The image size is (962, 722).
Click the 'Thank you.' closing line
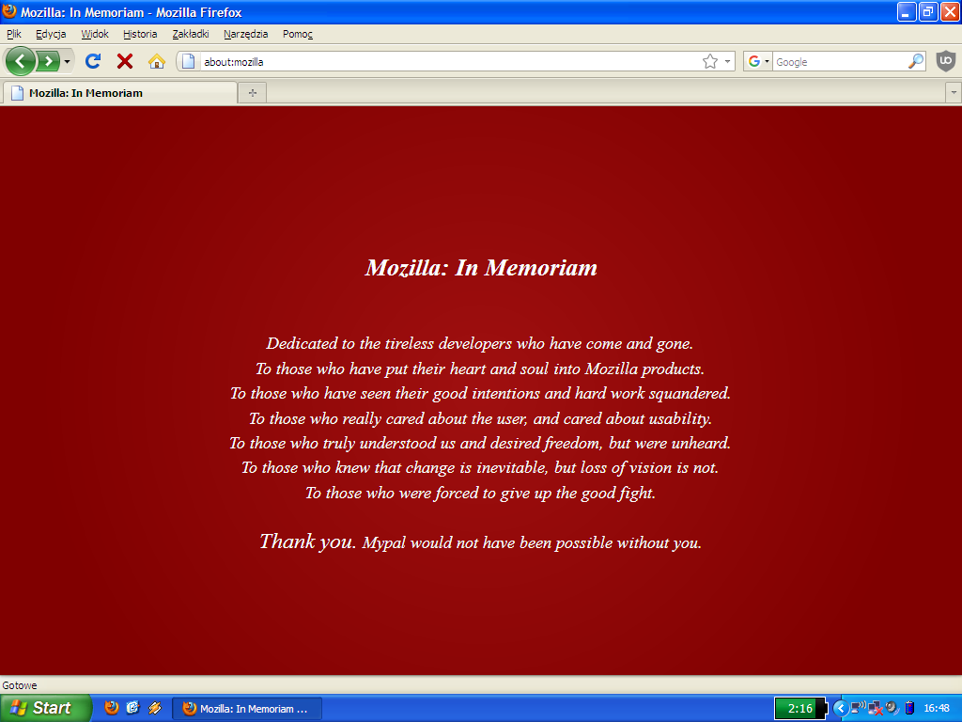480,541
